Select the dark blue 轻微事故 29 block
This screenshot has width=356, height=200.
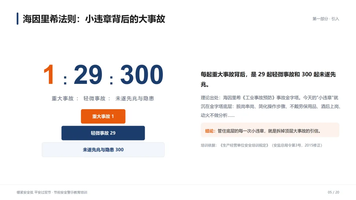click(x=103, y=133)
